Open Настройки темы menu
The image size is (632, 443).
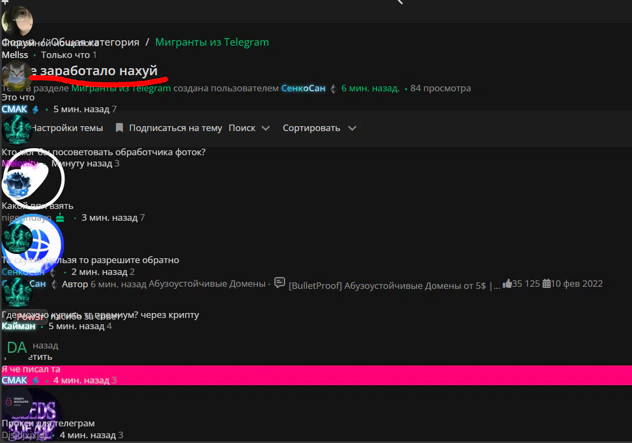pos(67,128)
